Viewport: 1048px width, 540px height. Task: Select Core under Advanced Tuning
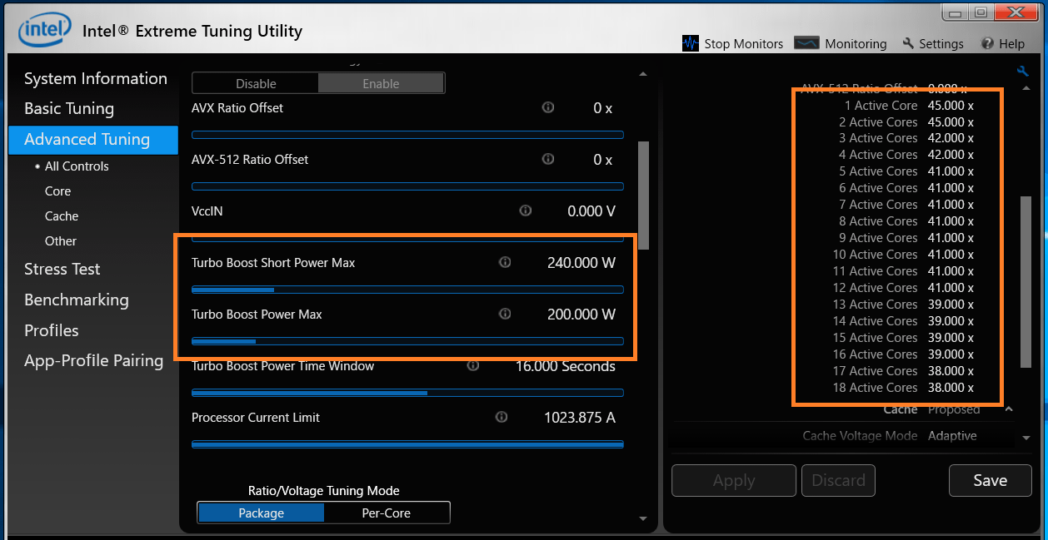(x=58, y=191)
